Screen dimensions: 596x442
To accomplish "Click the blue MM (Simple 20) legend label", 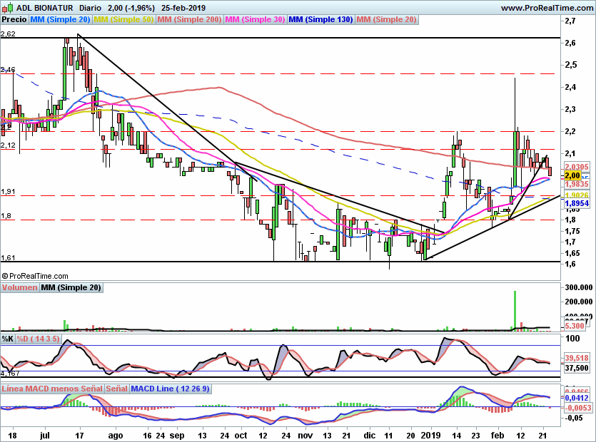I will point(60,19).
